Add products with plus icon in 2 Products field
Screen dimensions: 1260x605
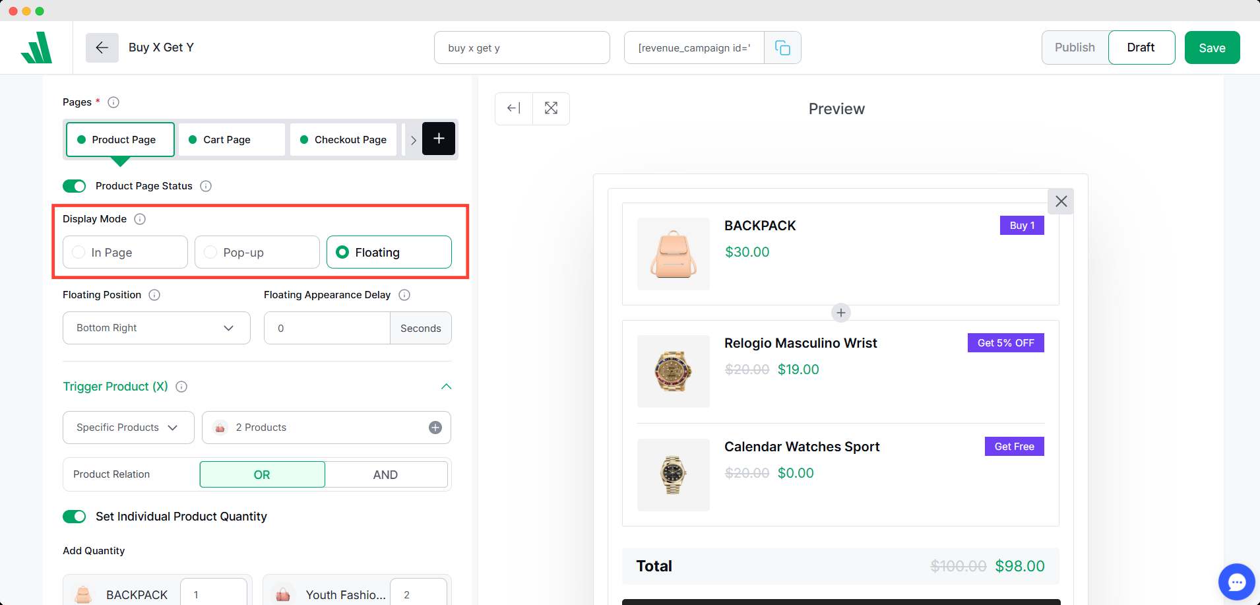[435, 428]
